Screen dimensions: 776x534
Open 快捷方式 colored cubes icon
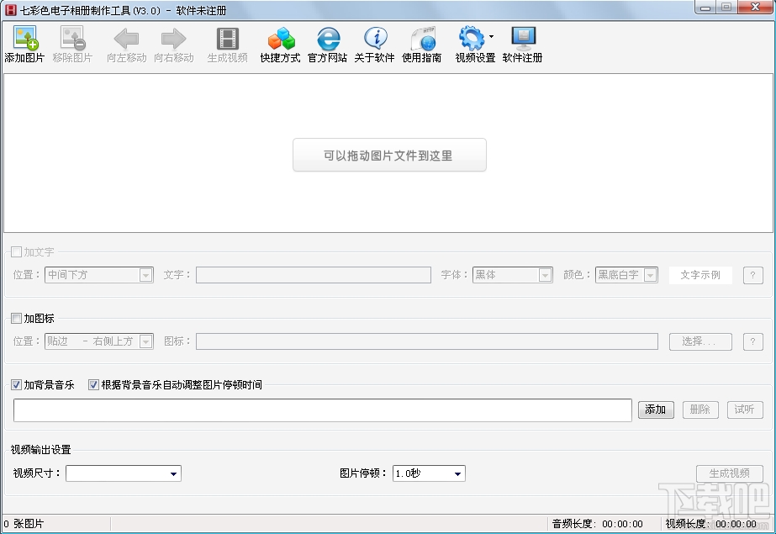pyautogui.click(x=281, y=39)
